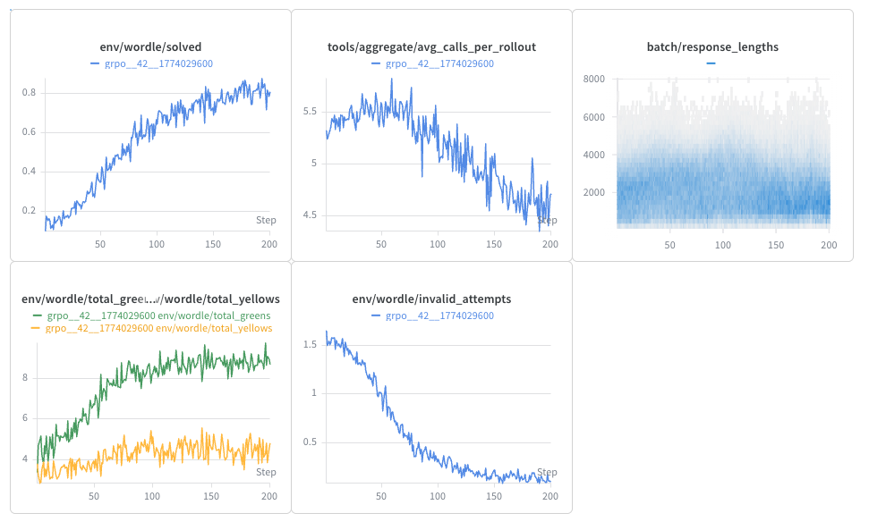
Task: Toggle the grpo__42 legend entry in solved chart
Action: [x=158, y=63]
